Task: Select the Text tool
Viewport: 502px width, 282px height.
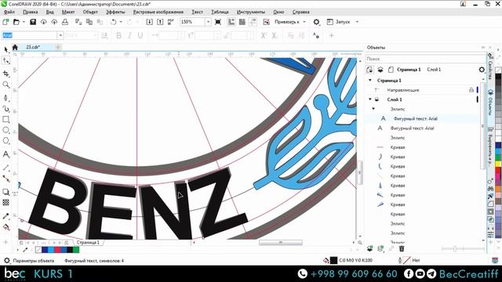Action: [5, 154]
